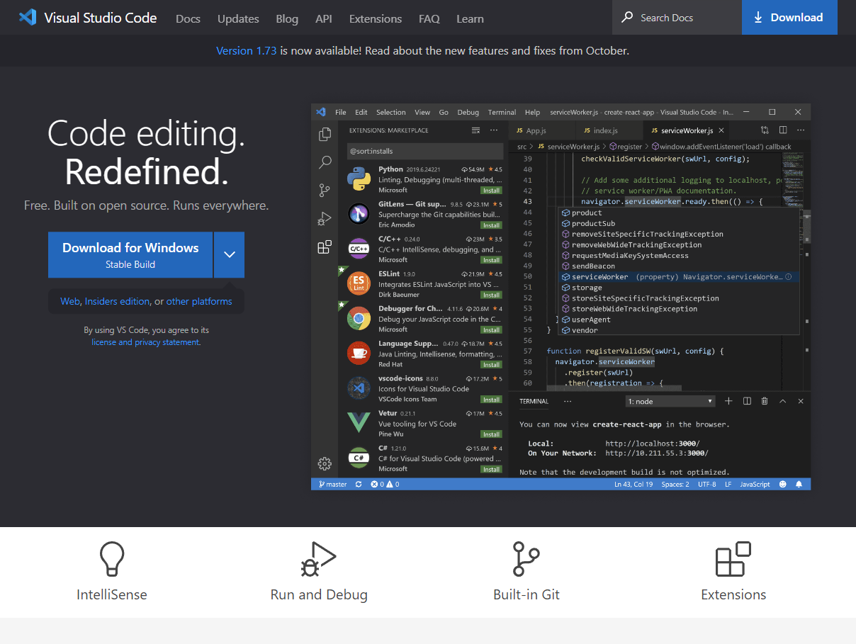
Task: Open Explorer in the editor's activity bar
Action: pyautogui.click(x=325, y=134)
